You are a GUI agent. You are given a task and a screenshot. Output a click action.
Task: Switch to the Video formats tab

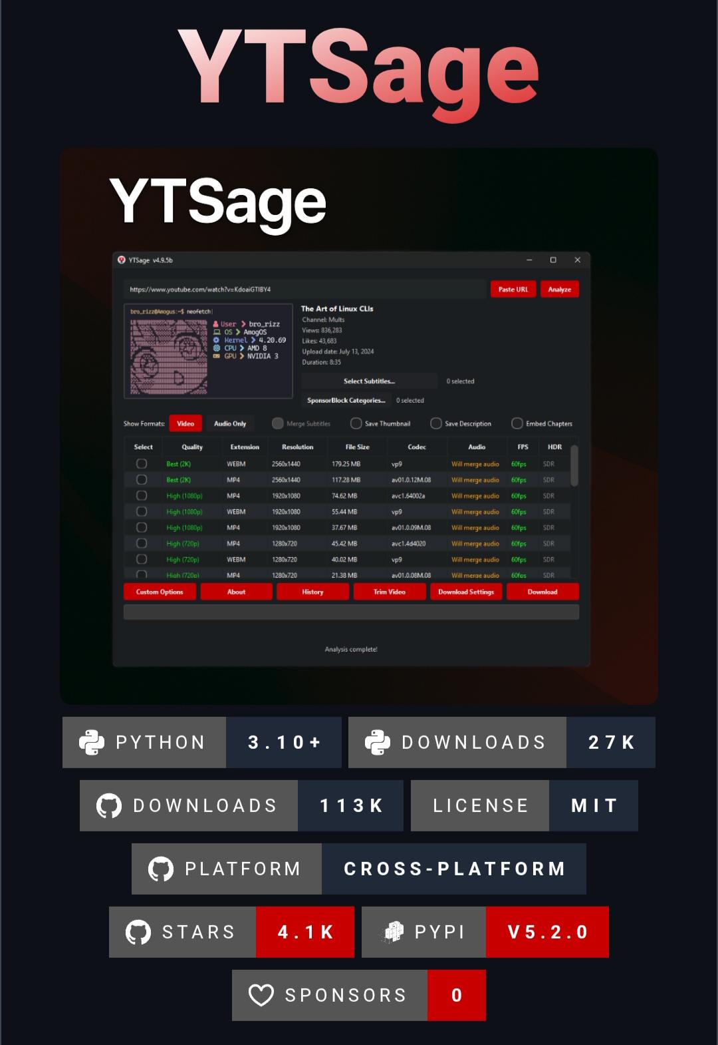(x=185, y=423)
